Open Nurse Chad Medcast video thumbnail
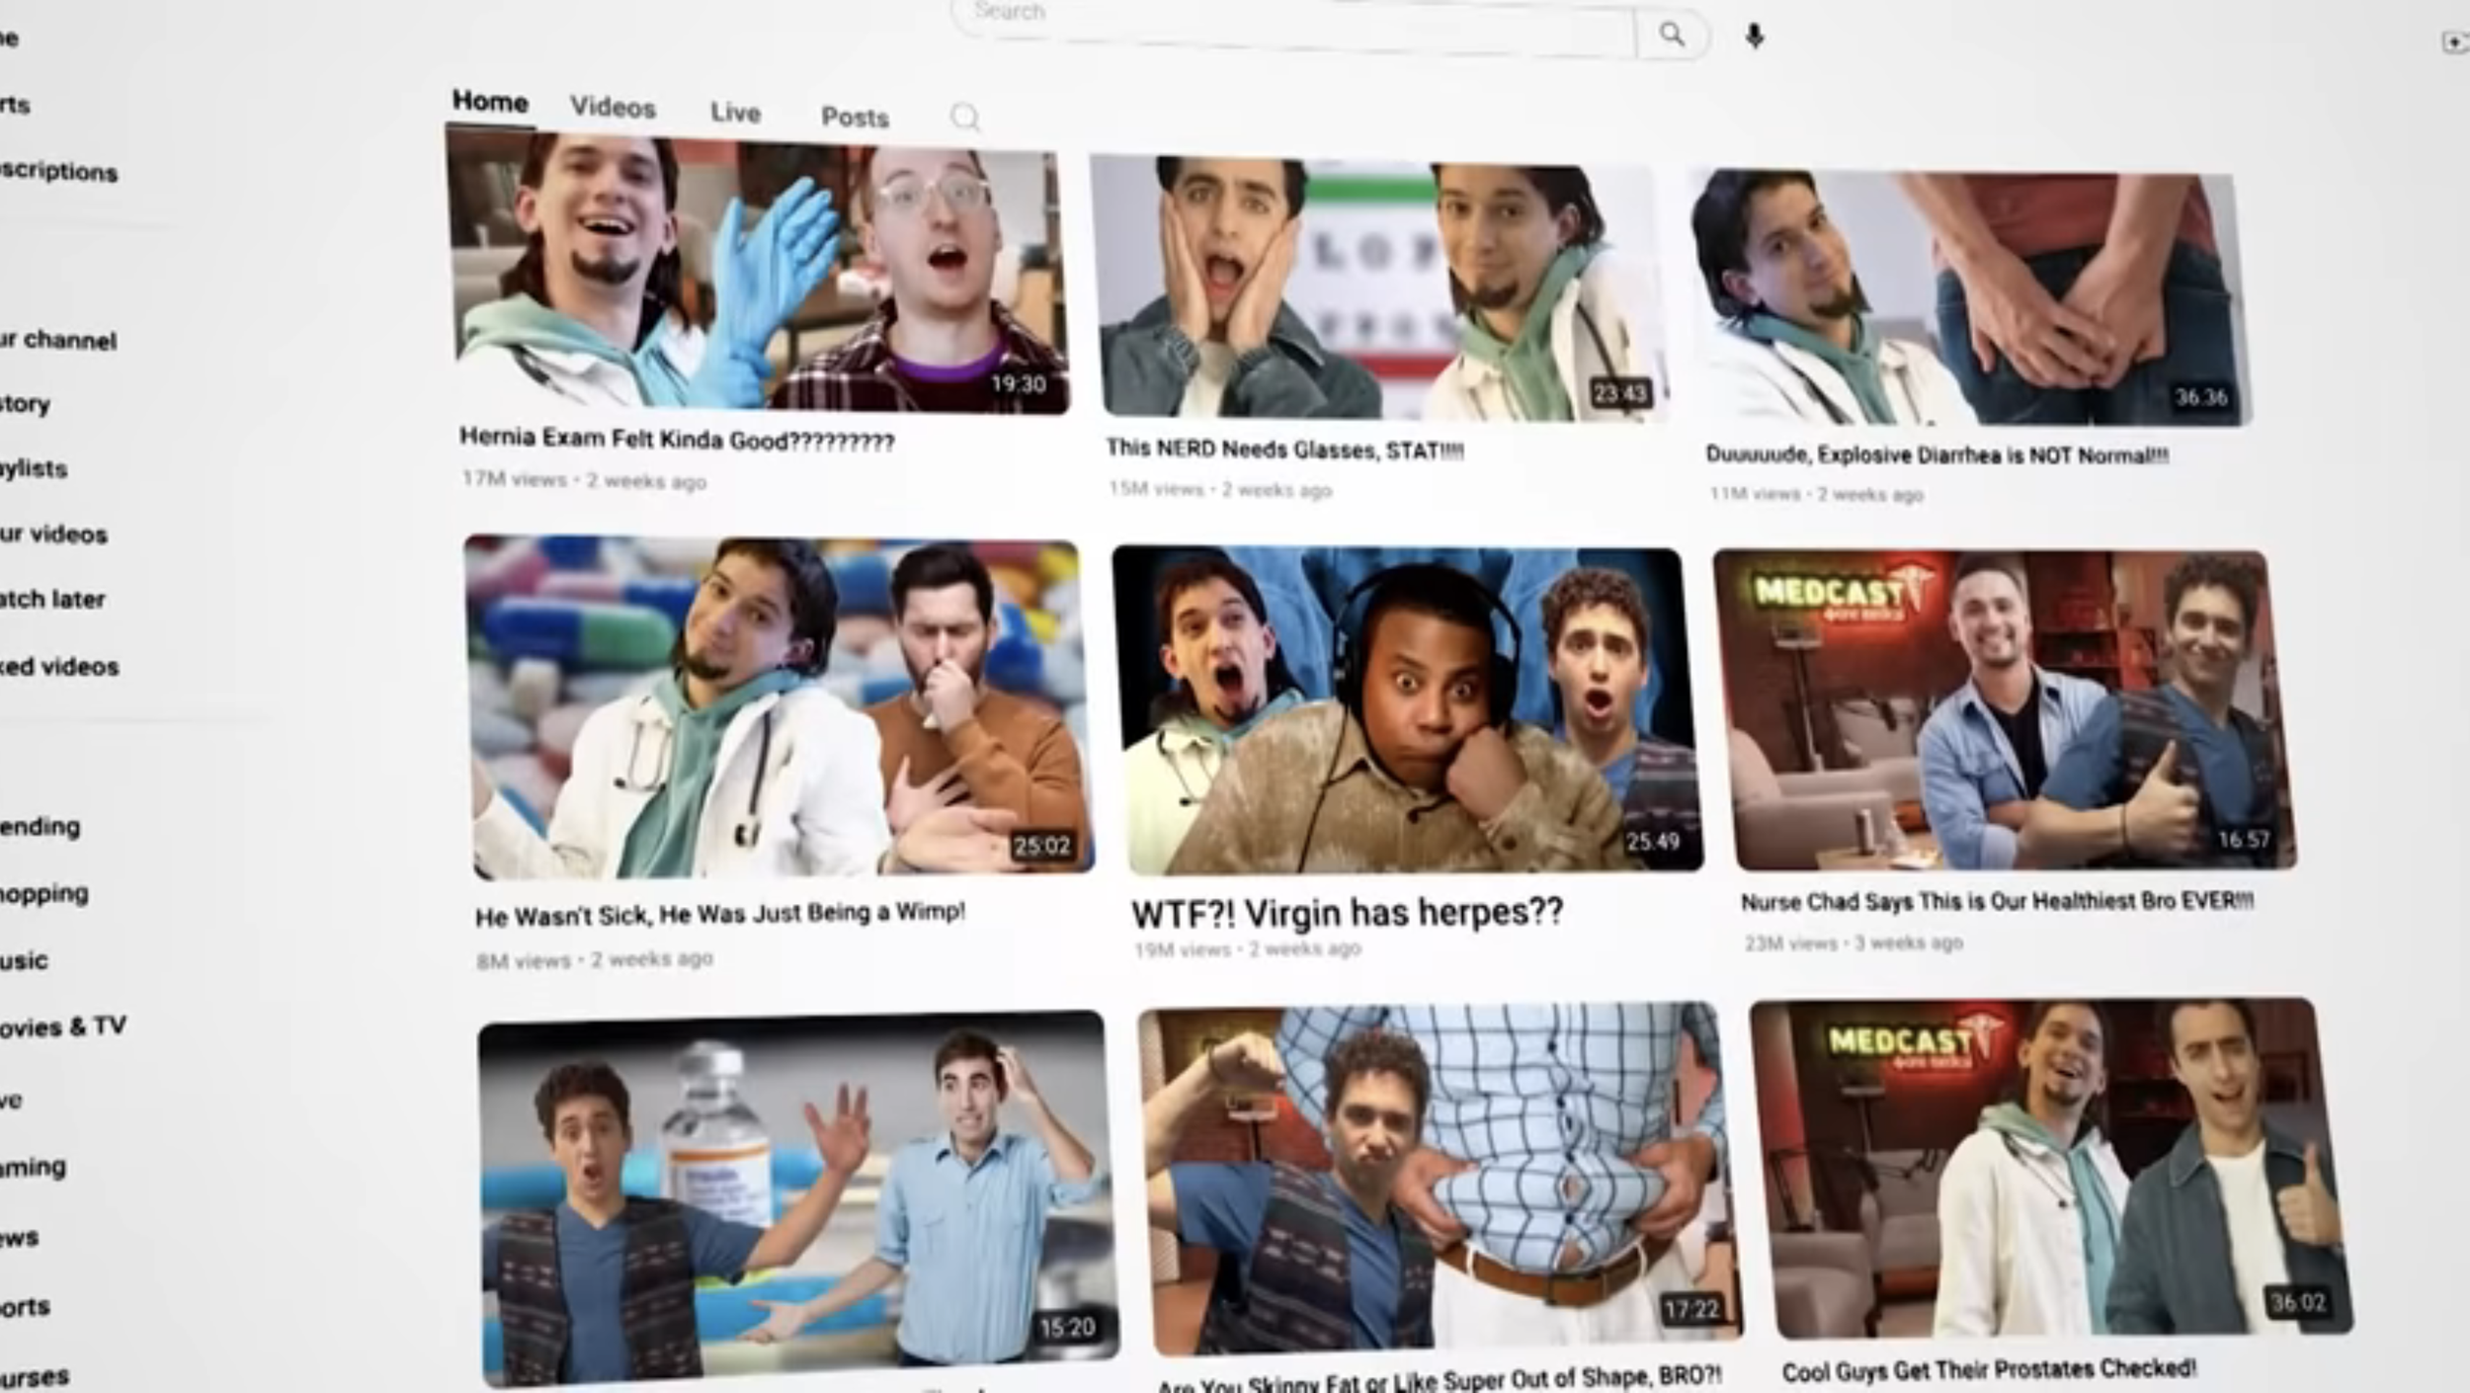The height and width of the screenshot is (1393, 2470). click(x=2006, y=709)
